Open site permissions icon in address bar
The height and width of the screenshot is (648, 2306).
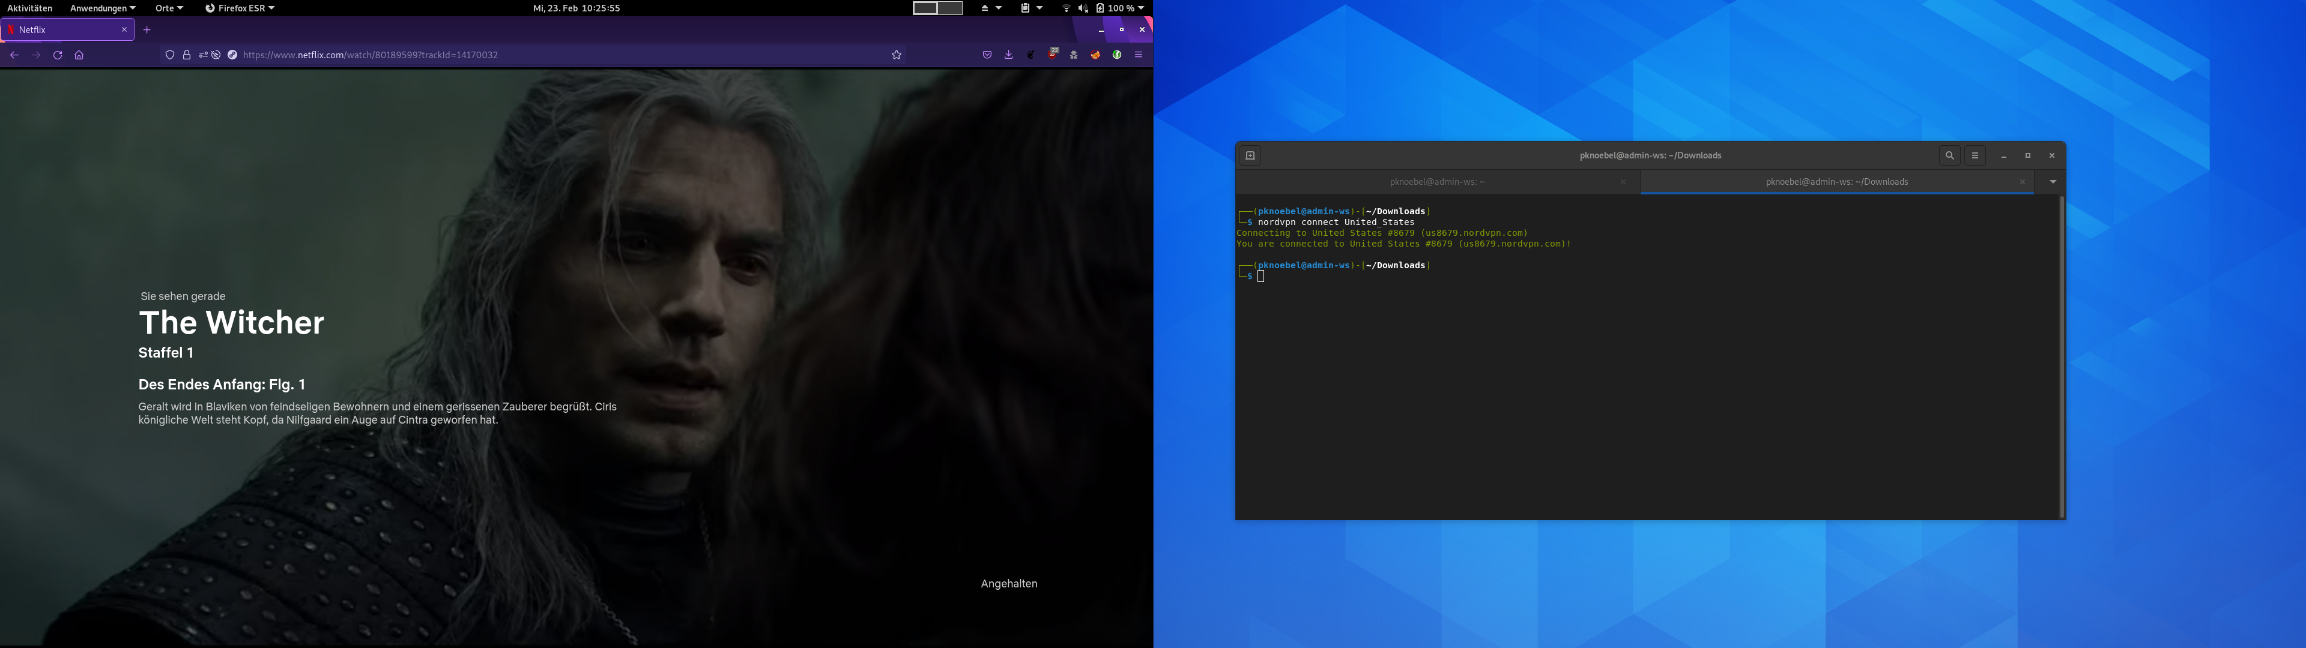203,55
